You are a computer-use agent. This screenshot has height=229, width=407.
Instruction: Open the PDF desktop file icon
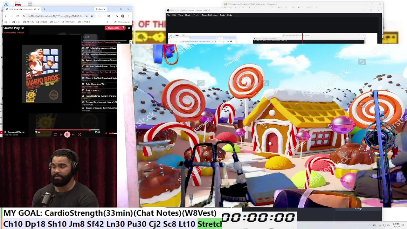18,4
